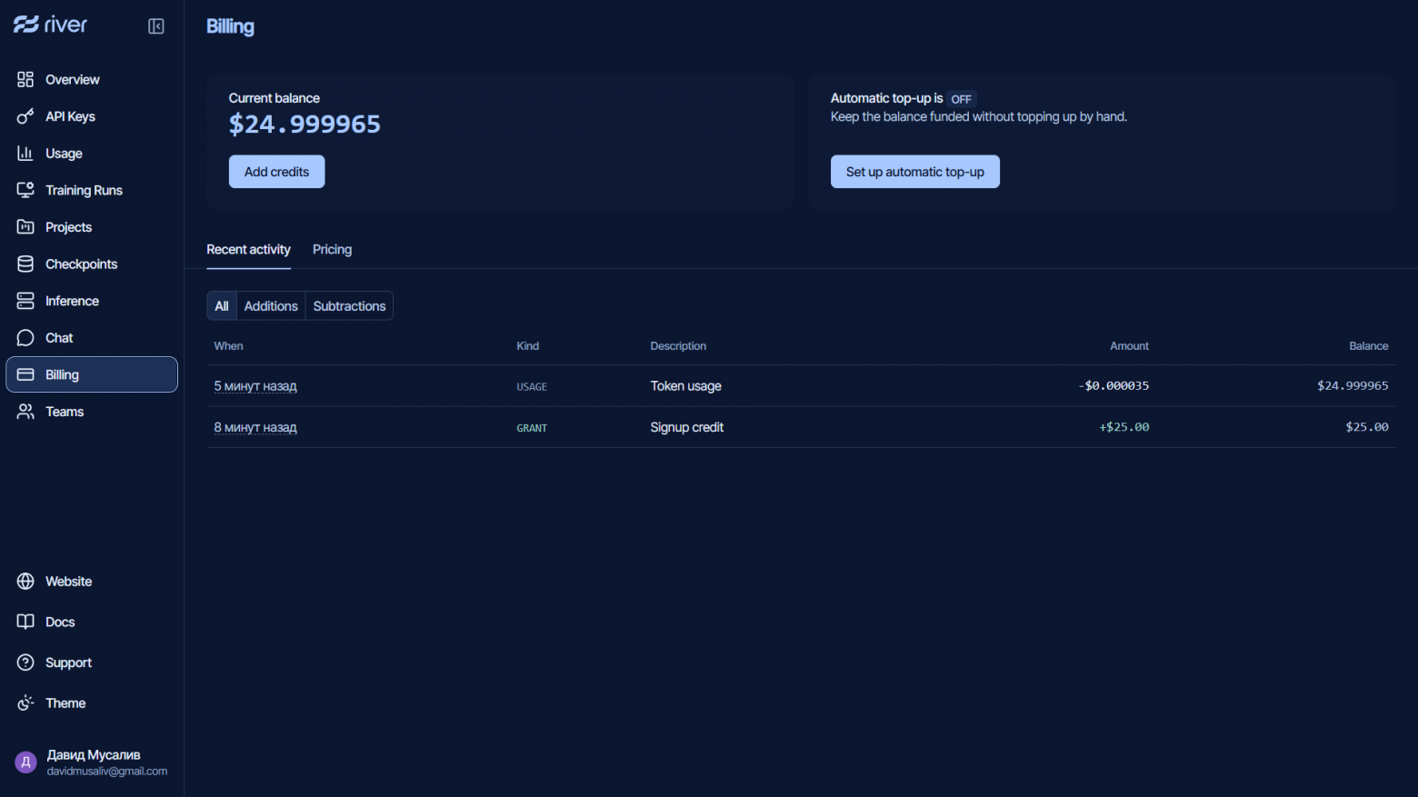Image resolution: width=1418 pixels, height=797 pixels.
Task: Click the +$25.00 amount value
Action: (1124, 427)
